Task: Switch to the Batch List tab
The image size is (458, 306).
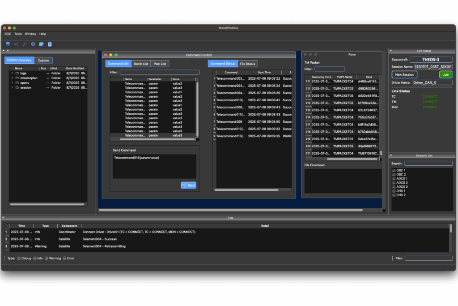Action: click(x=141, y=64)
